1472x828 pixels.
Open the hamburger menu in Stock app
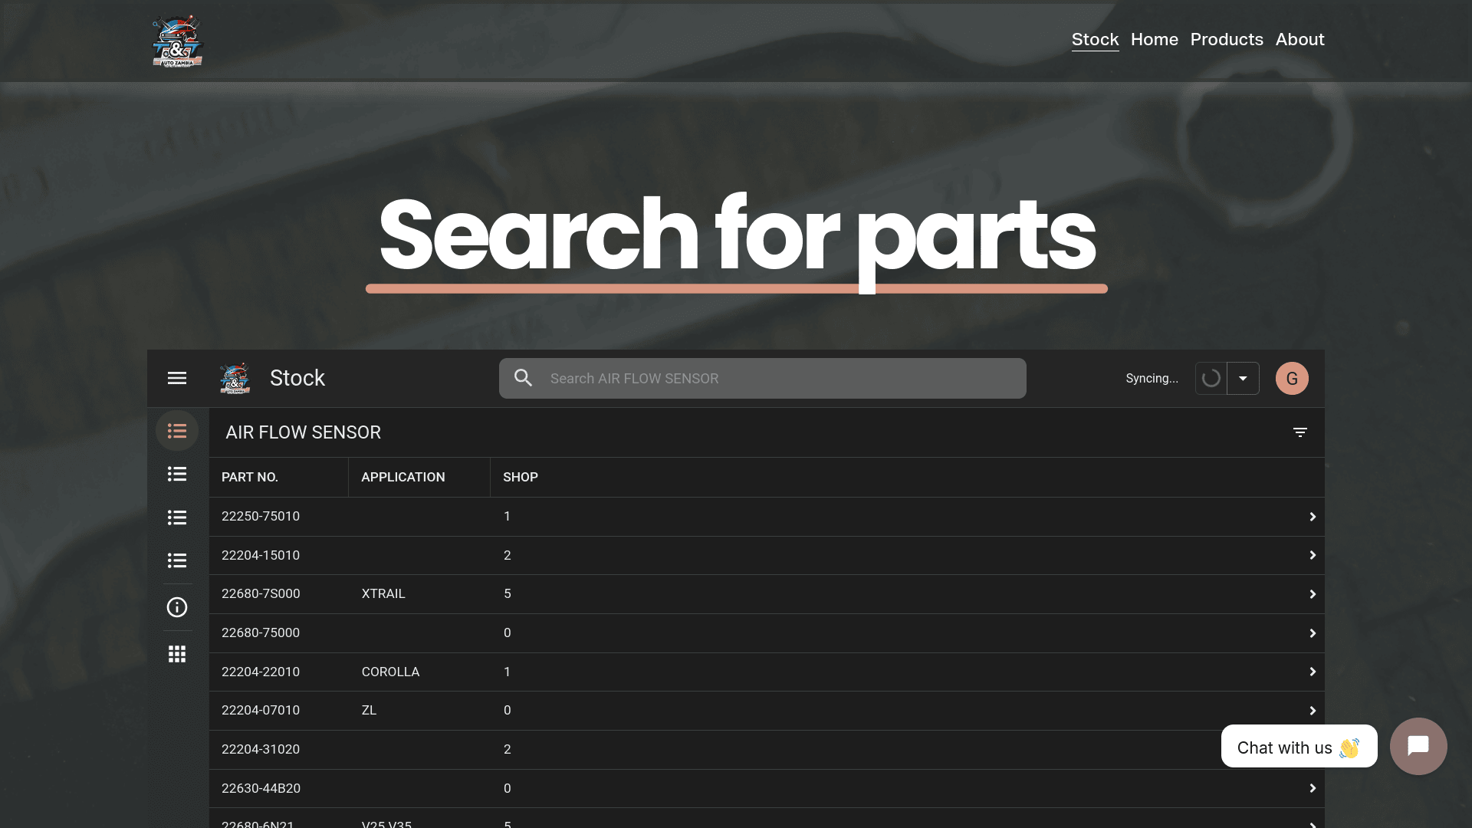[x=177, y=378]
